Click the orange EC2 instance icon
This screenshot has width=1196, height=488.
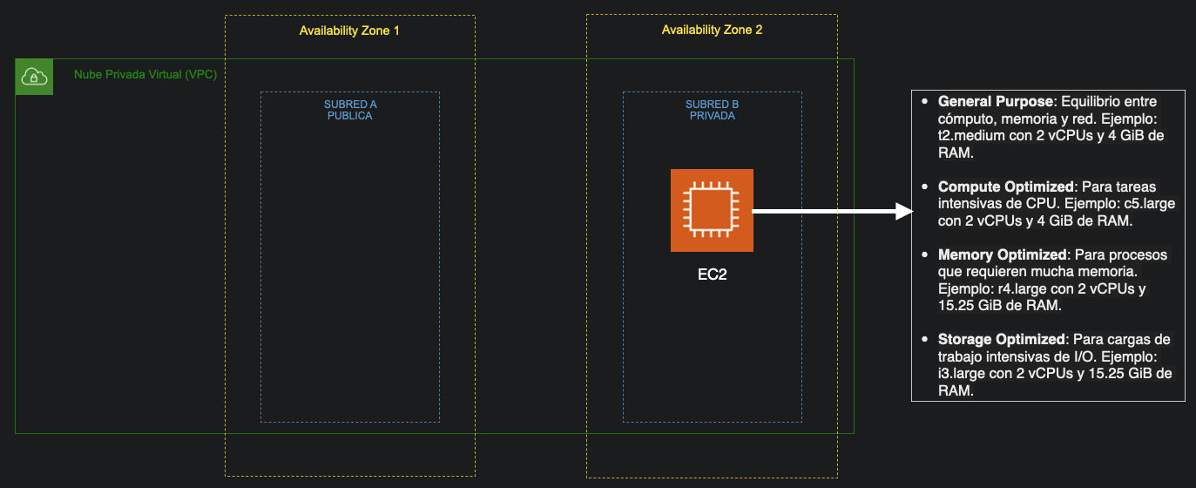[712, 210]
